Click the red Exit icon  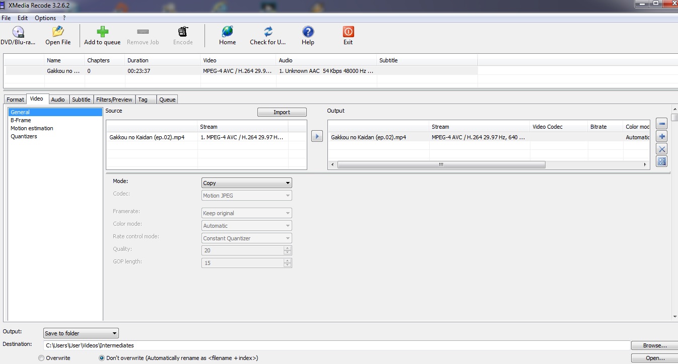(x=348, y=32)
